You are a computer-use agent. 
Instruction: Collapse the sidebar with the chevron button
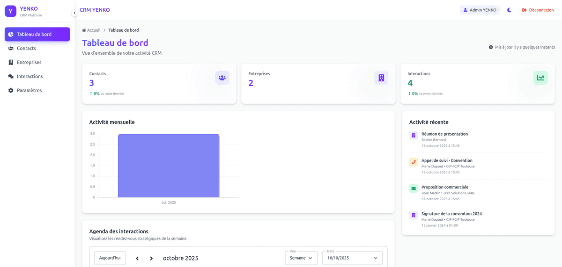click(74, 13)
